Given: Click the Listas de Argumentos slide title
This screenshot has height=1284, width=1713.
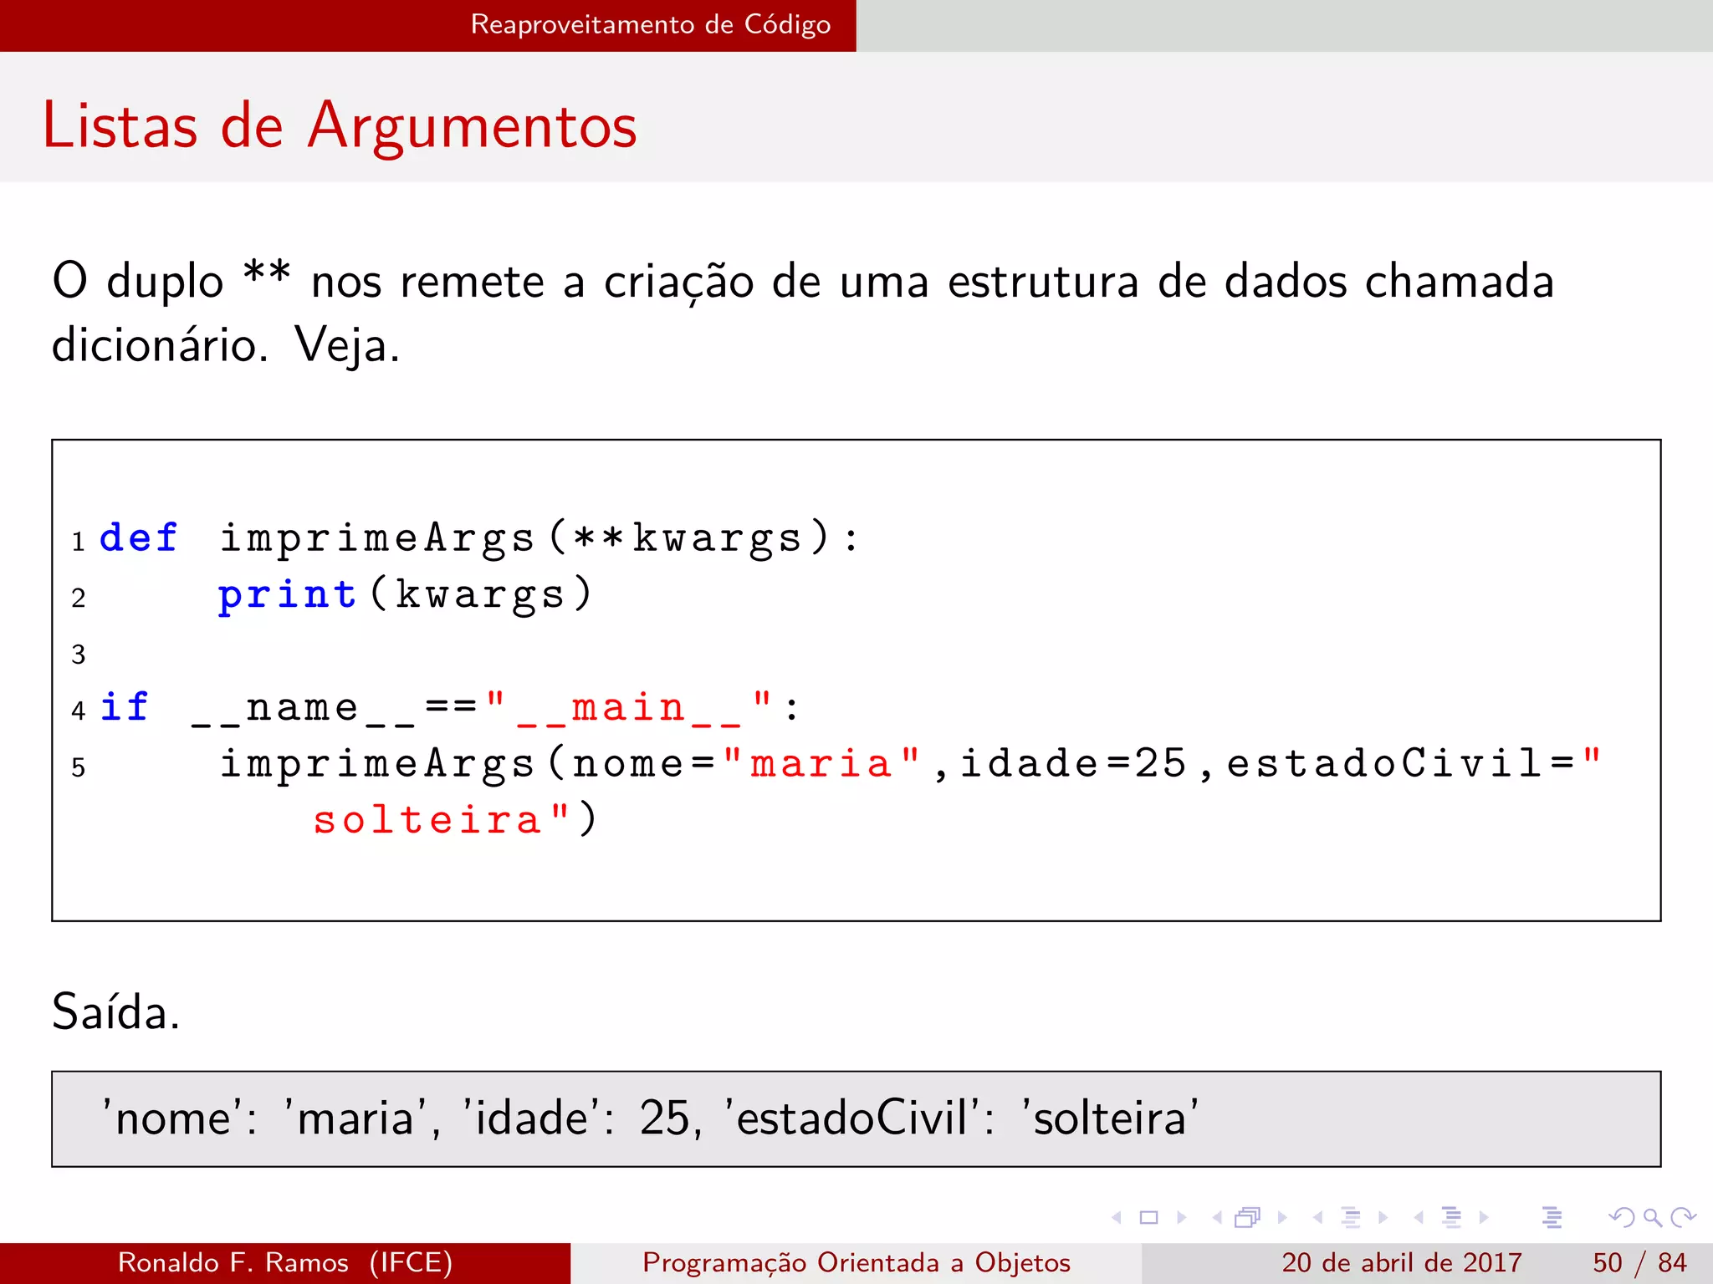Looking at the screenshot, I should click(x=340, y=125).
